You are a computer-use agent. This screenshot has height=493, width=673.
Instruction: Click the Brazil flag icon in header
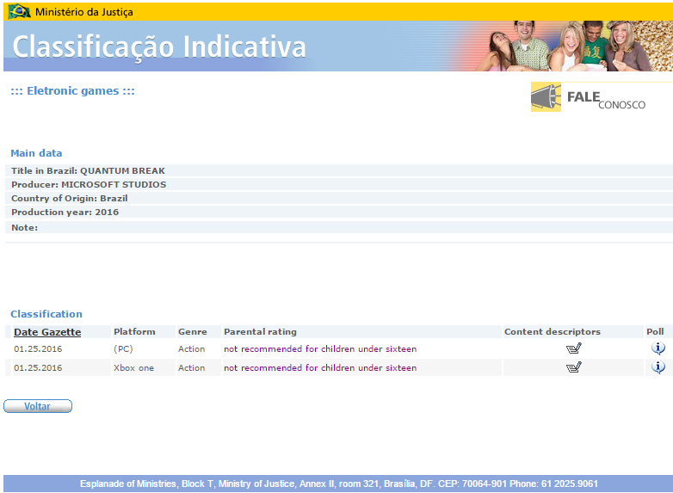pos(19,11)
